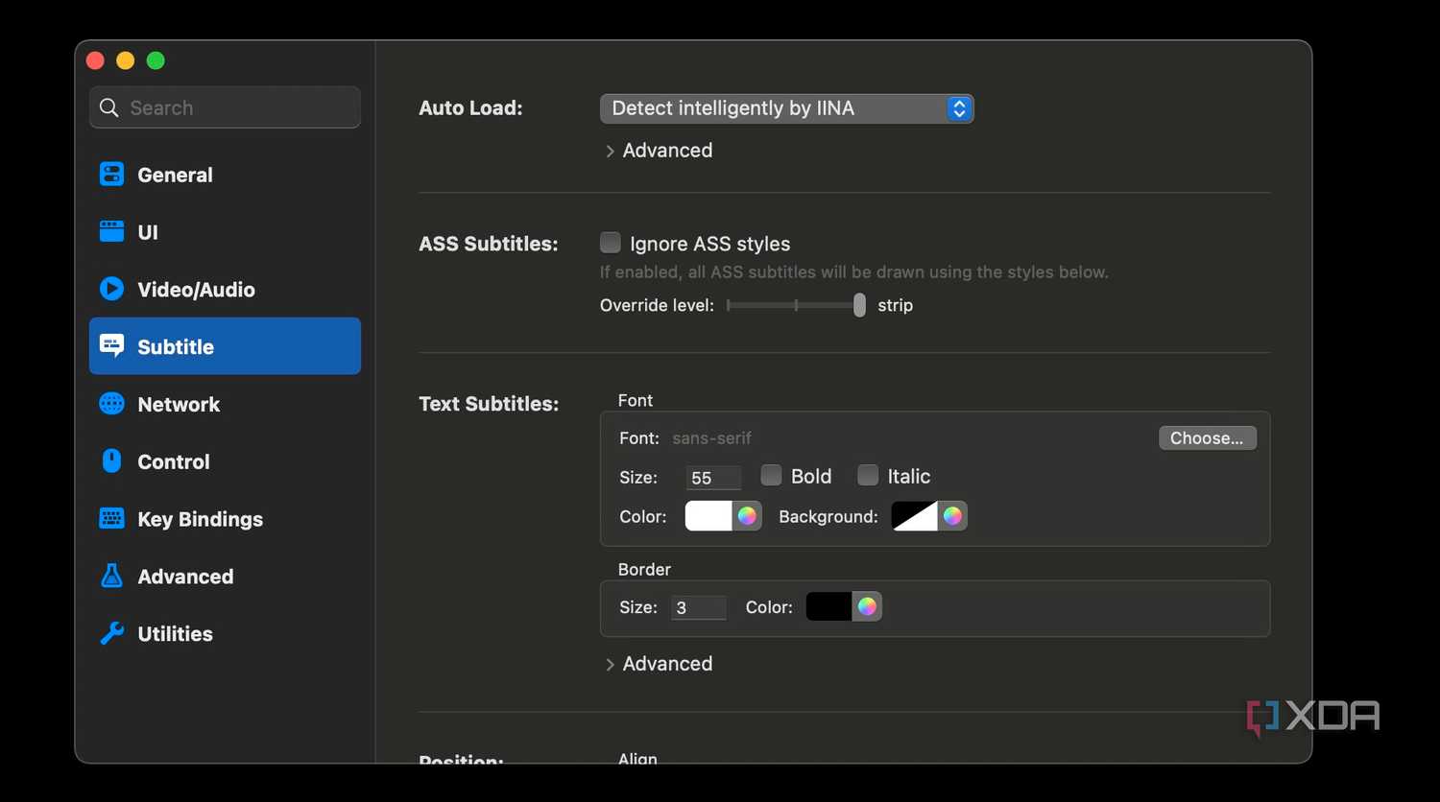1440x802 pixels.
Task: Enable Ignore ASS styles checkbox
Action: tap(611, 242)
